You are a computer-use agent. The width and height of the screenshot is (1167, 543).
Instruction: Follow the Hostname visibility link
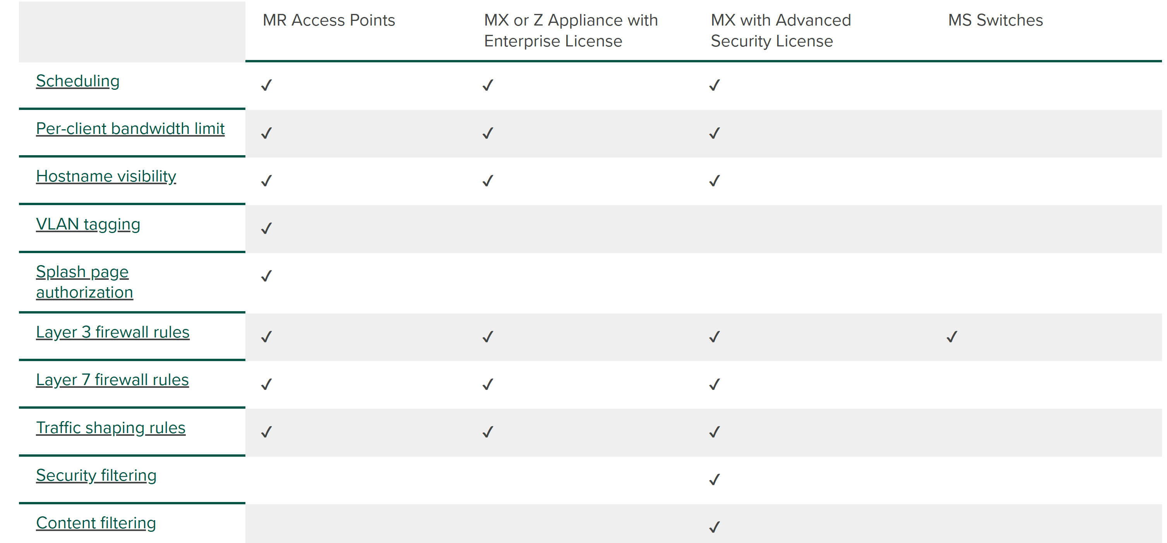pyautogui.click(x=106, y=176)
